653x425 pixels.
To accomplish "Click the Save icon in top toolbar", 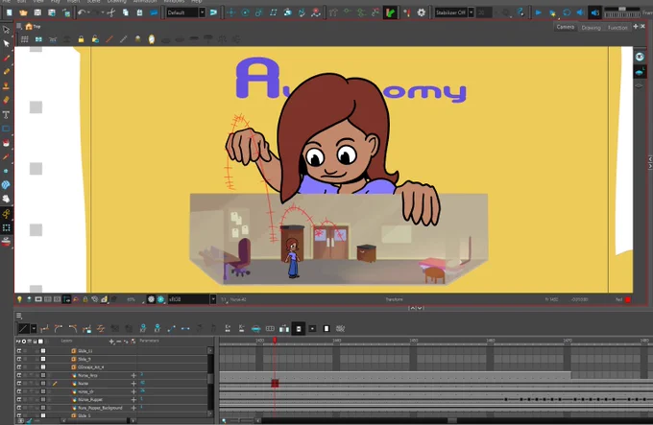I will tap(37, 12).
